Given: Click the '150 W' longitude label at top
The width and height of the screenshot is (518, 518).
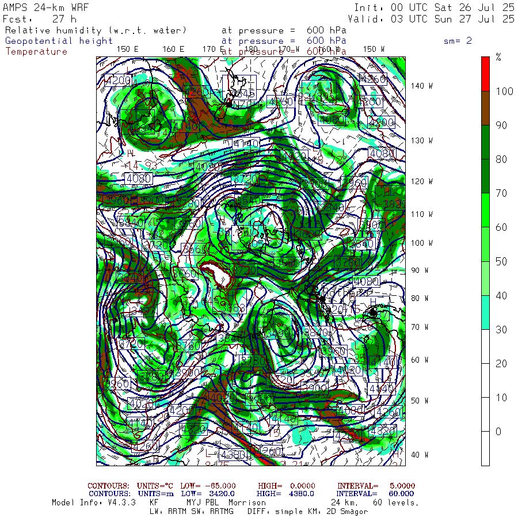Looking at the screenshot, I should pos(374,49).
